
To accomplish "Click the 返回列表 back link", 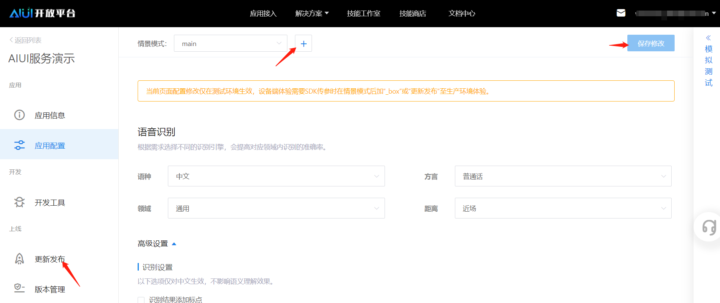I will pos(25,40).
